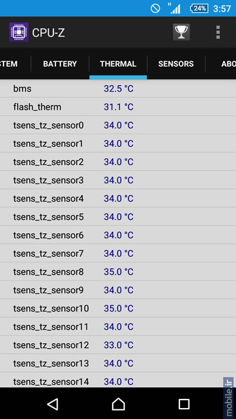Tap the bms temperature row
This screenshot has height=419, width=236.
coord(118,89)
